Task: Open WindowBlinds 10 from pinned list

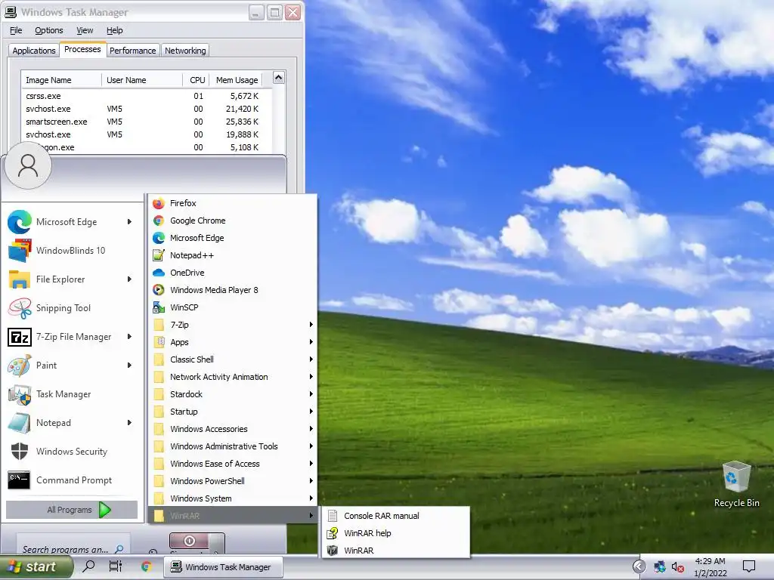Action: (x=71, y=251)
